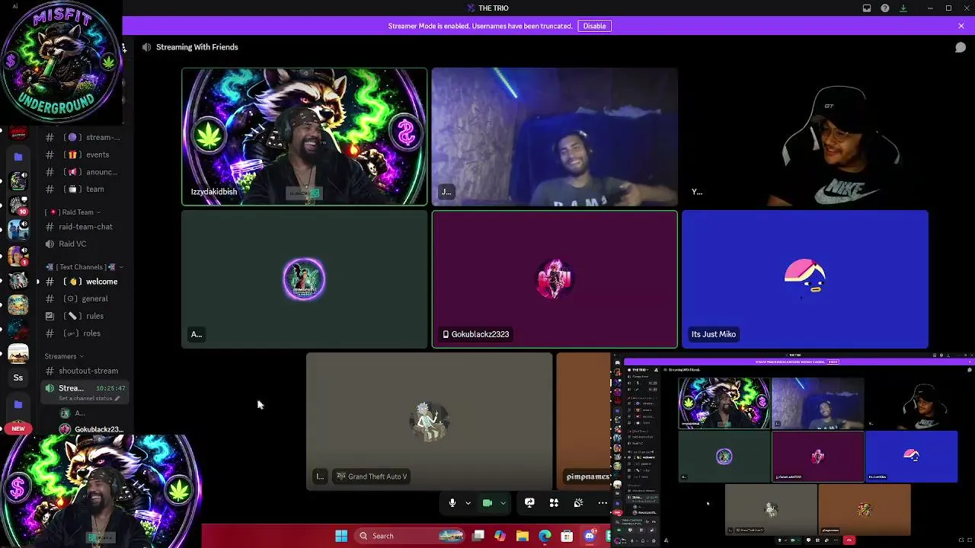Open the Discord help icon

885,8
